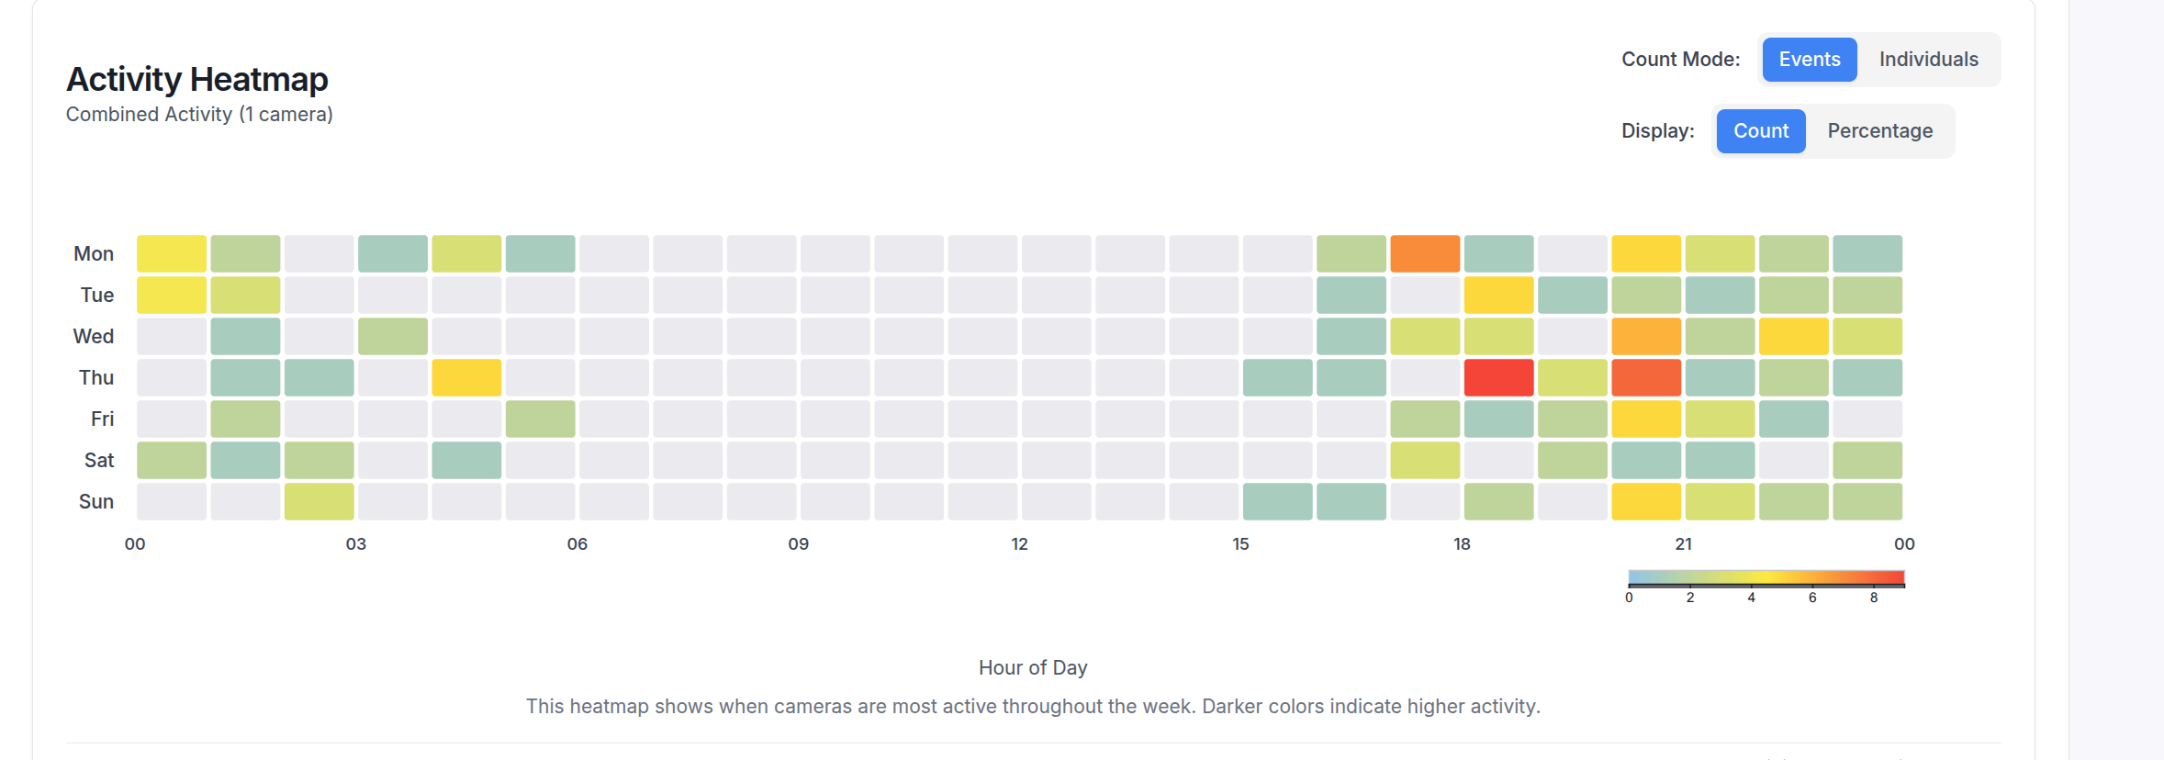Click the Count display button
The height and width of the screenshot is (760, 2164).
(x=1760, y=130)
